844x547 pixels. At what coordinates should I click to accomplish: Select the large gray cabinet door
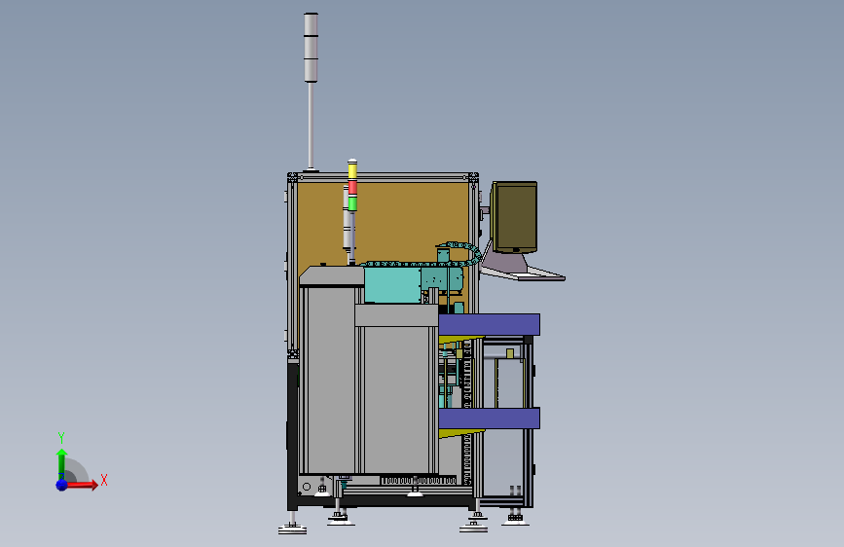[396, 398]
